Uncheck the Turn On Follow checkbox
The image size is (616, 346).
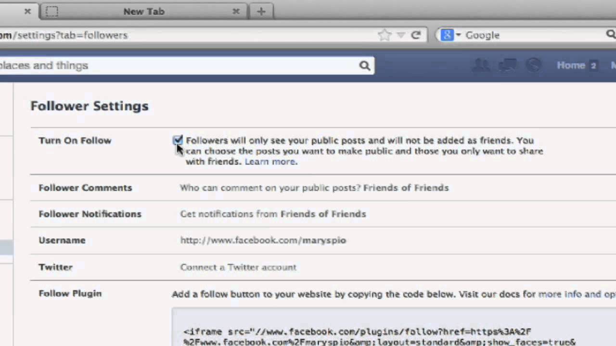click(x=178, y=140)
